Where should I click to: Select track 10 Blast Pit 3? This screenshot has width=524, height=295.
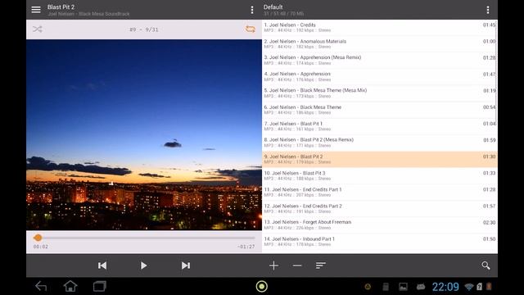click(x=380, y=175)
